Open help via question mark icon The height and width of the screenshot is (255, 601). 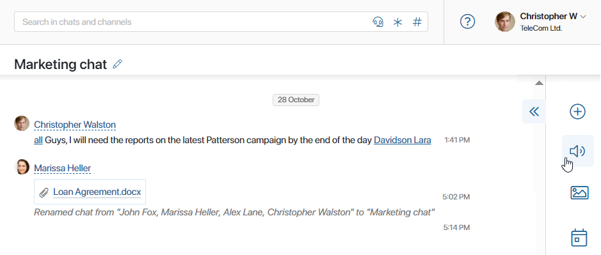coord(467,22)
